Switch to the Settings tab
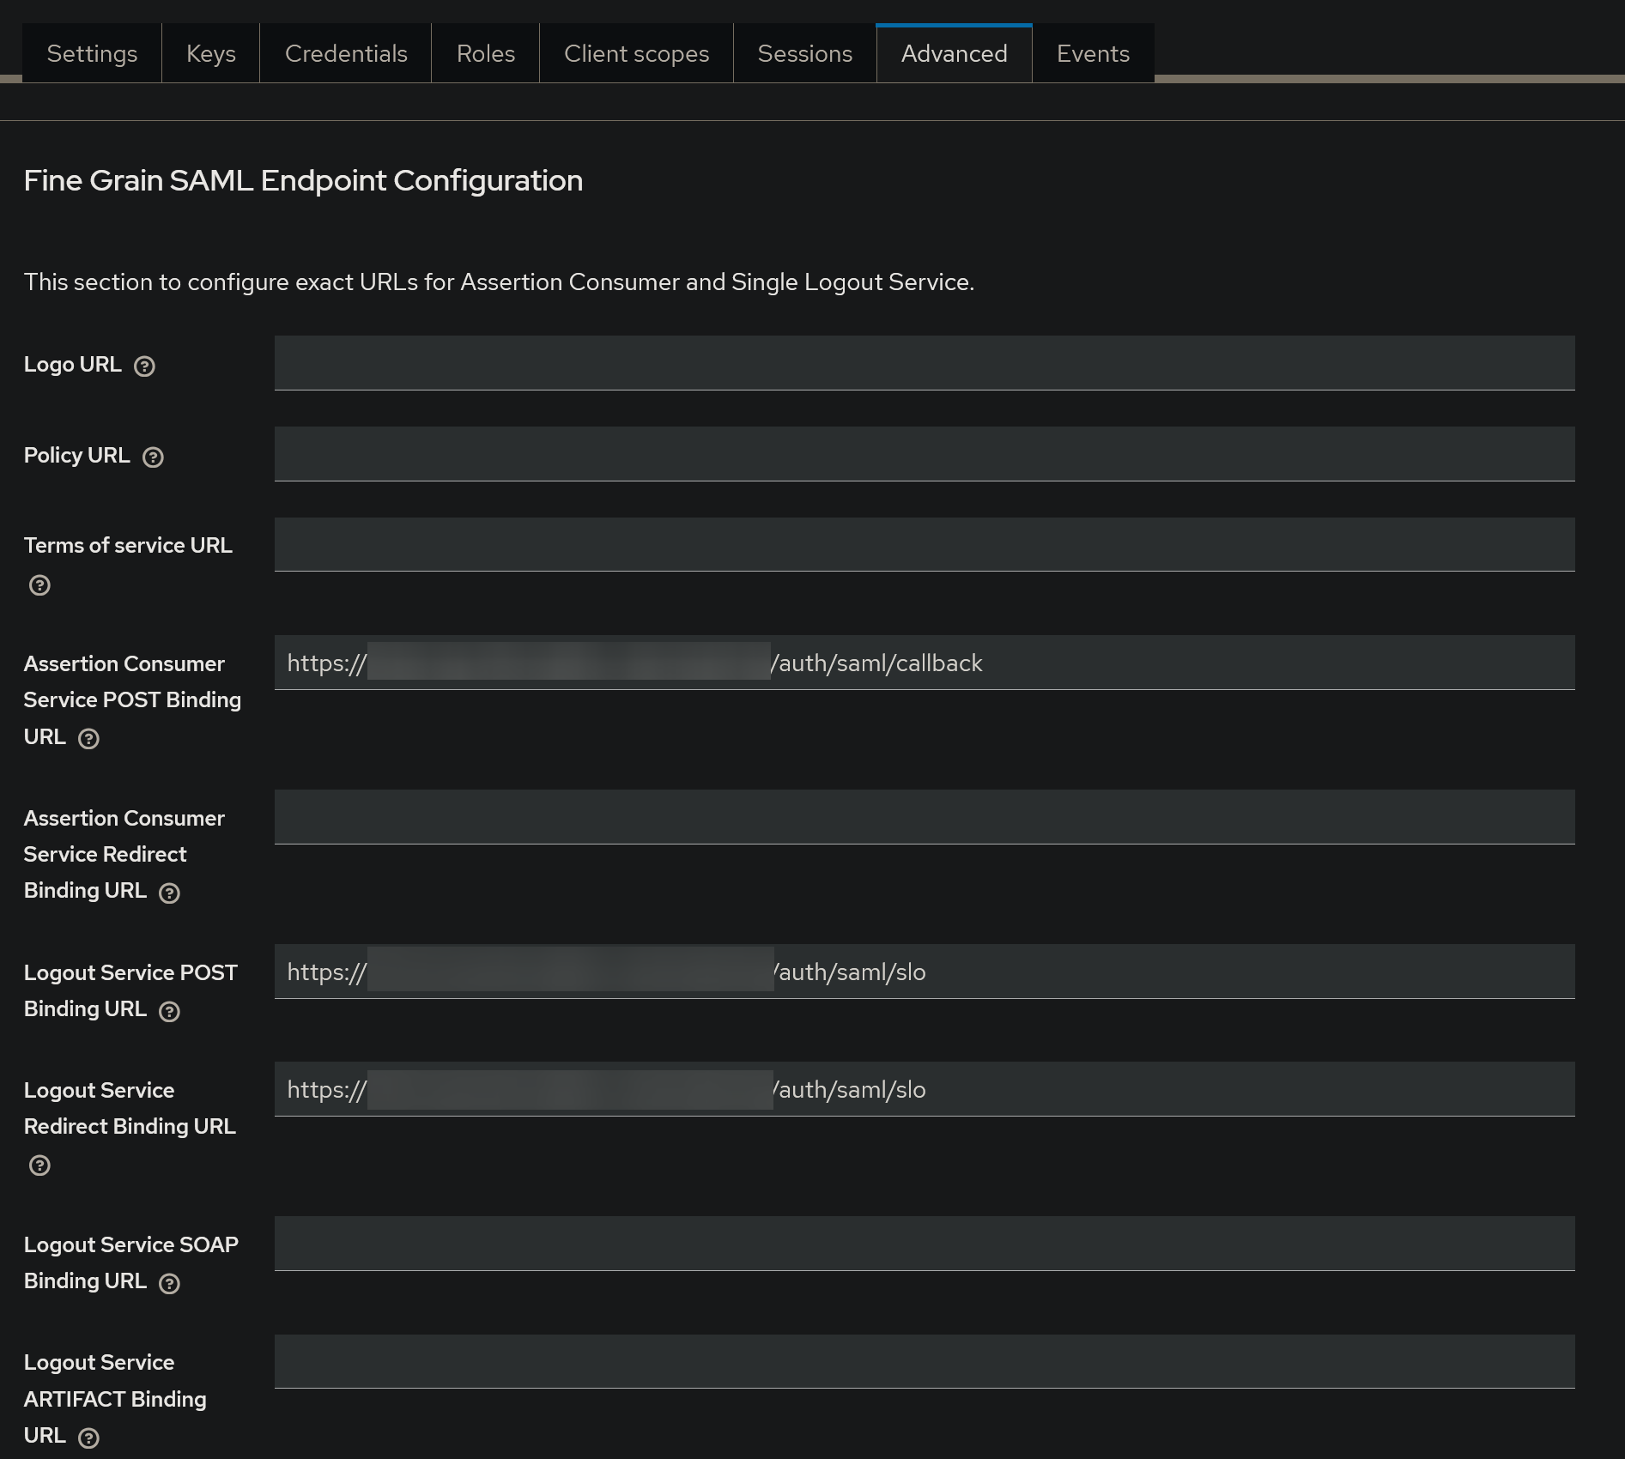1625x1459 pixels. click(91, 53)
